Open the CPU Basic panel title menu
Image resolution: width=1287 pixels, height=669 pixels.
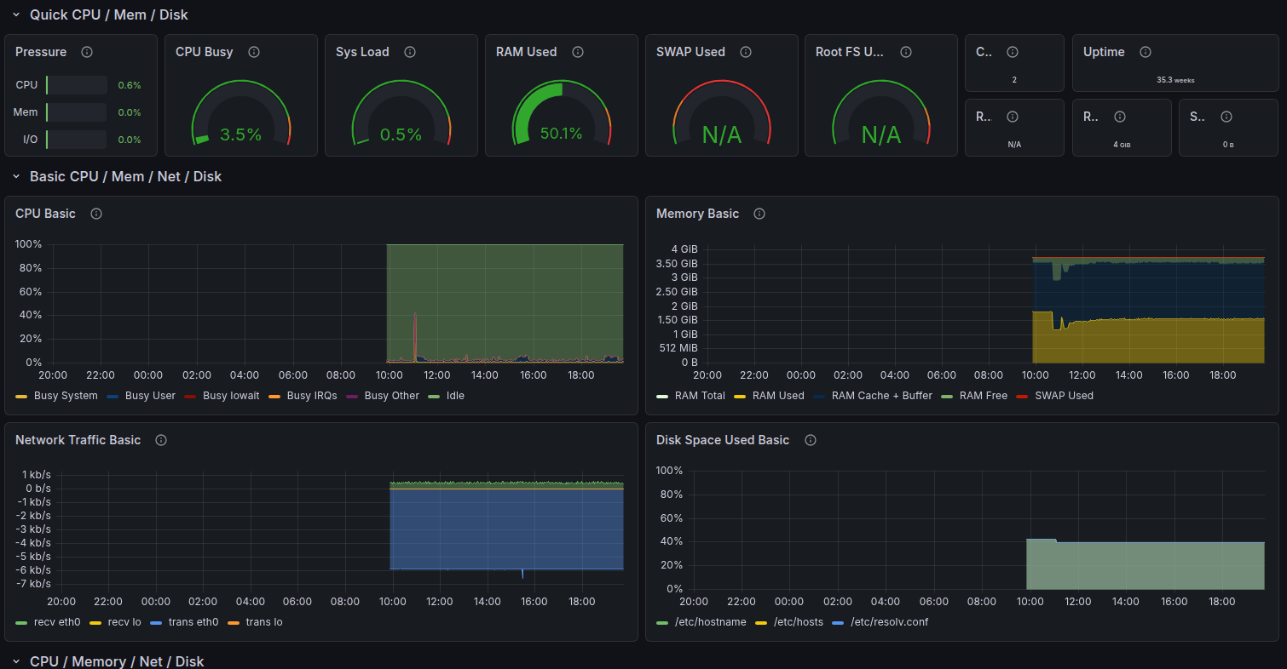(45, 214)
